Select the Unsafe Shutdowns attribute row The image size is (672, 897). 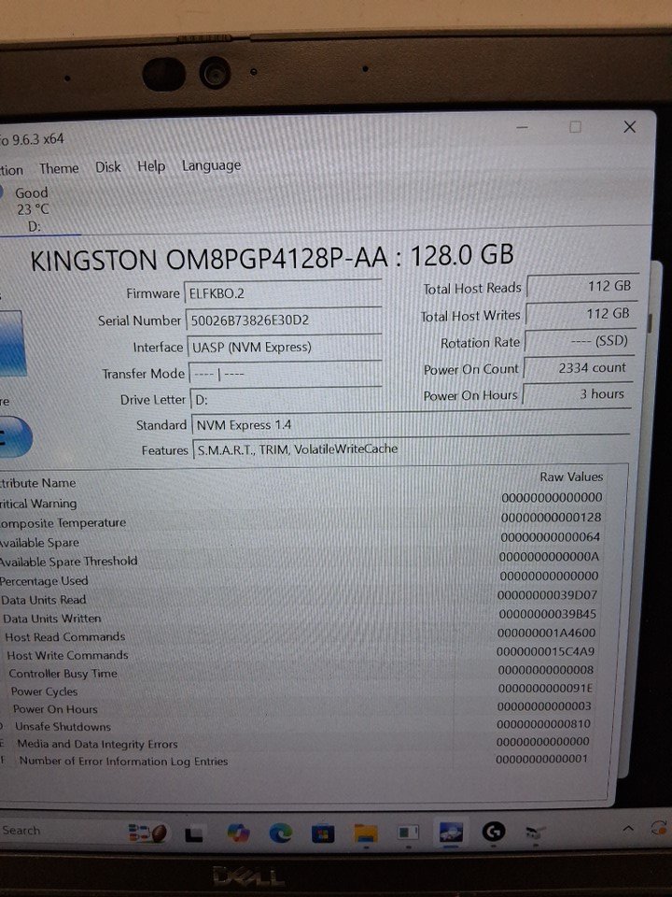tap(280, 726)
